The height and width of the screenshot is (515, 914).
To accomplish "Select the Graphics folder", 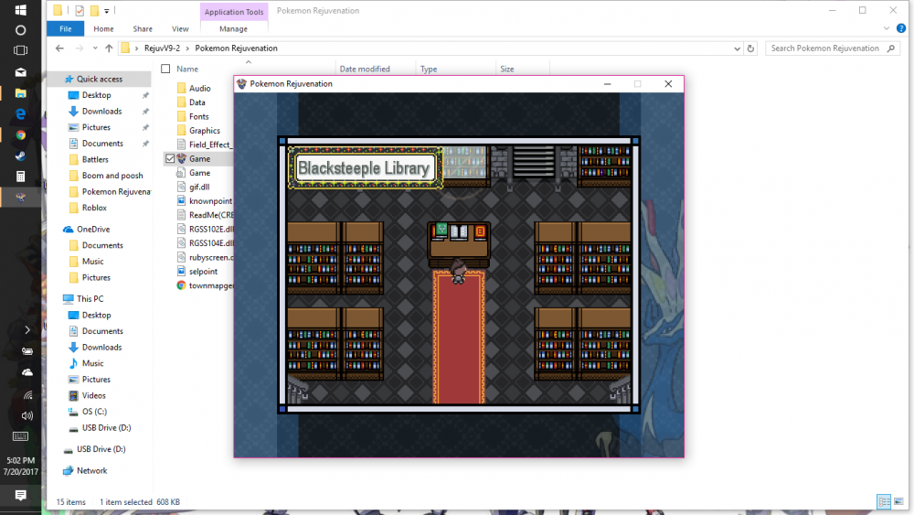I will 204,131.
